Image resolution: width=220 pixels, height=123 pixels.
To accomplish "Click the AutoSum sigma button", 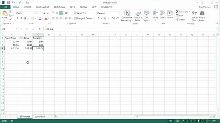I will point(182,12).
